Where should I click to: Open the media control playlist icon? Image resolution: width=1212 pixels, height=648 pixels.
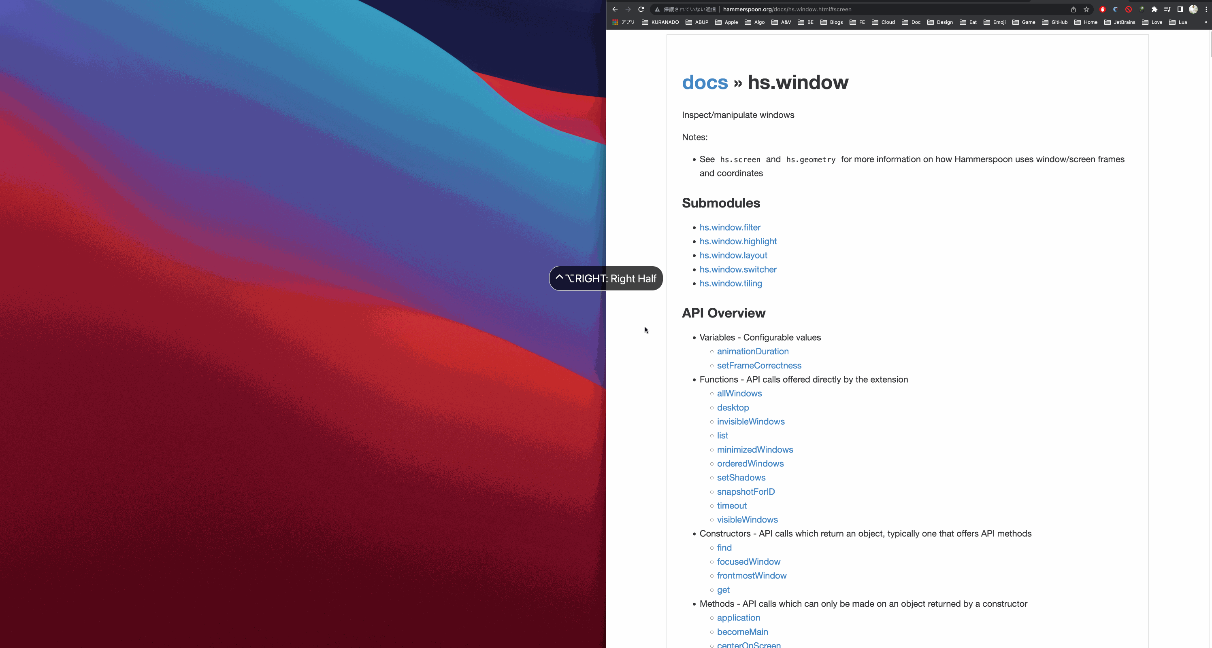coord(1167,9)
